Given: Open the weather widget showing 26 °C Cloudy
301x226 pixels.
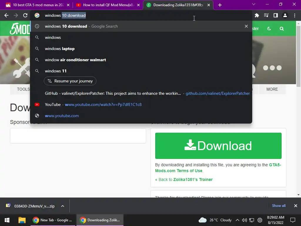Looking at the screenshot, I should (x=215, y=220).
